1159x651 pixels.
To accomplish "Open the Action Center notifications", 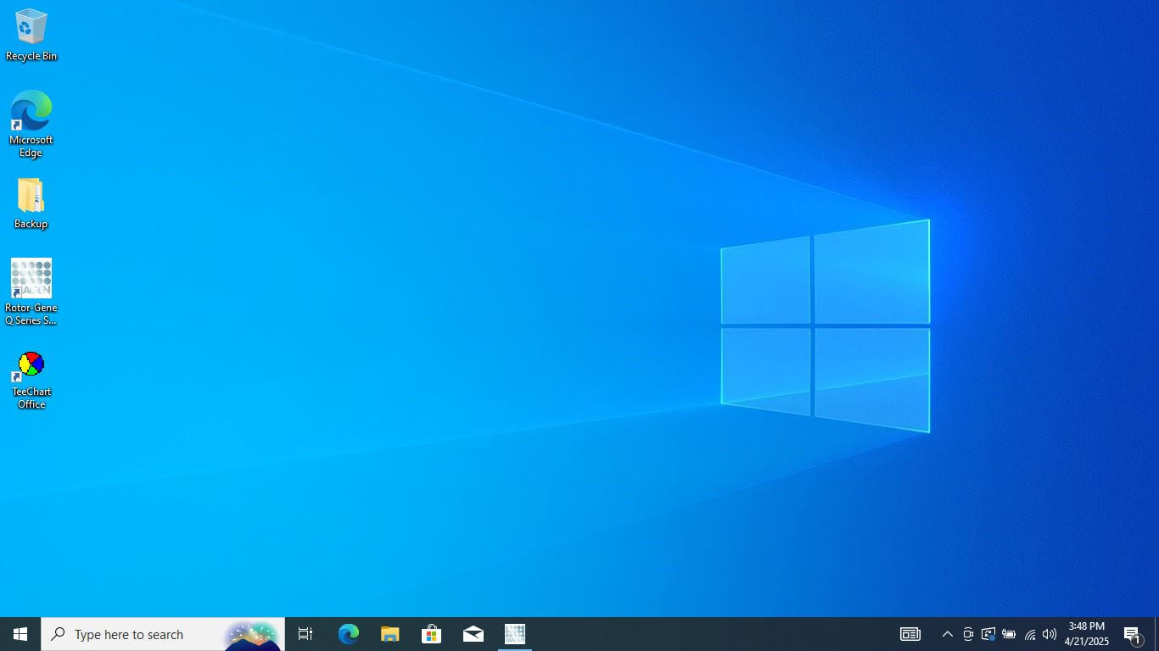I will click(1132, 634).
